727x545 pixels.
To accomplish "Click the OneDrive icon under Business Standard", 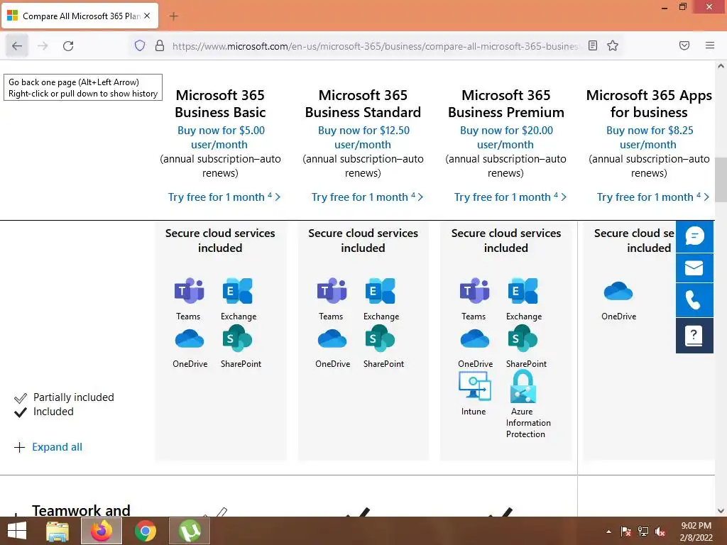I will tap(332, 338).
